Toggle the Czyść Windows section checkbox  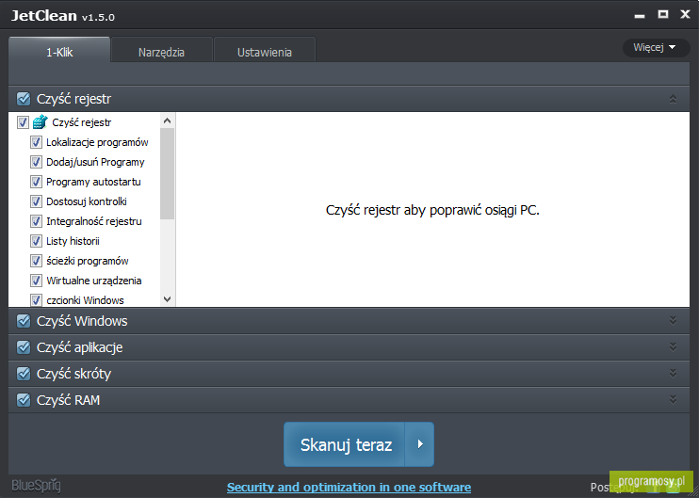pyautogui.click(x=24, y=321)
